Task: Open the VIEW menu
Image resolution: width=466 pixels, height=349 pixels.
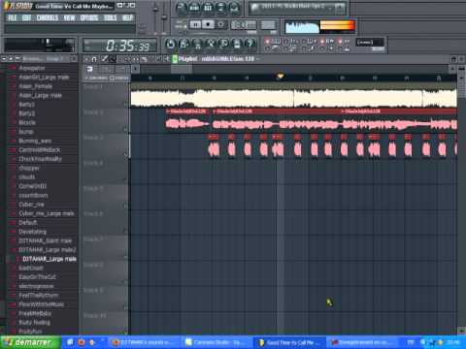Action: (x=69, y=17)
